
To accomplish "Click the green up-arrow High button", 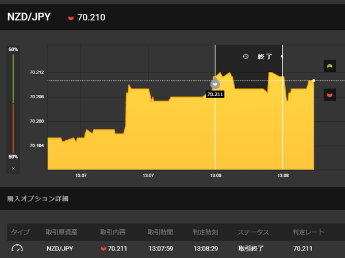I will click(x=329, y=66).
